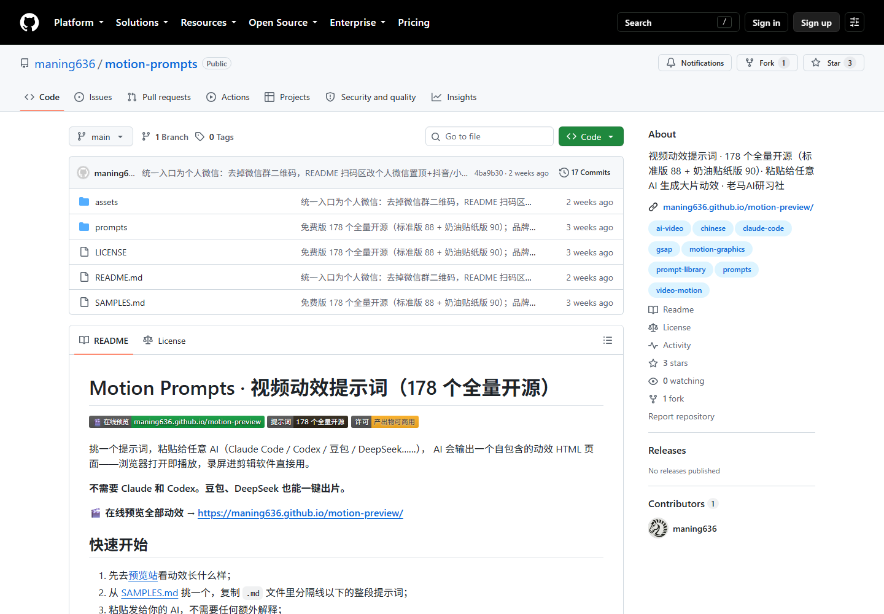
Task: Focus the header Search field
Action: click(x=678, y=23)
